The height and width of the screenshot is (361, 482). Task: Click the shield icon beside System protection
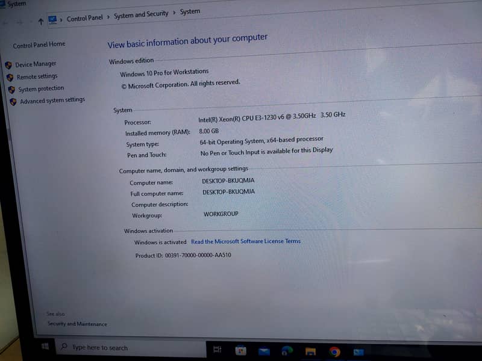[11, 90]
